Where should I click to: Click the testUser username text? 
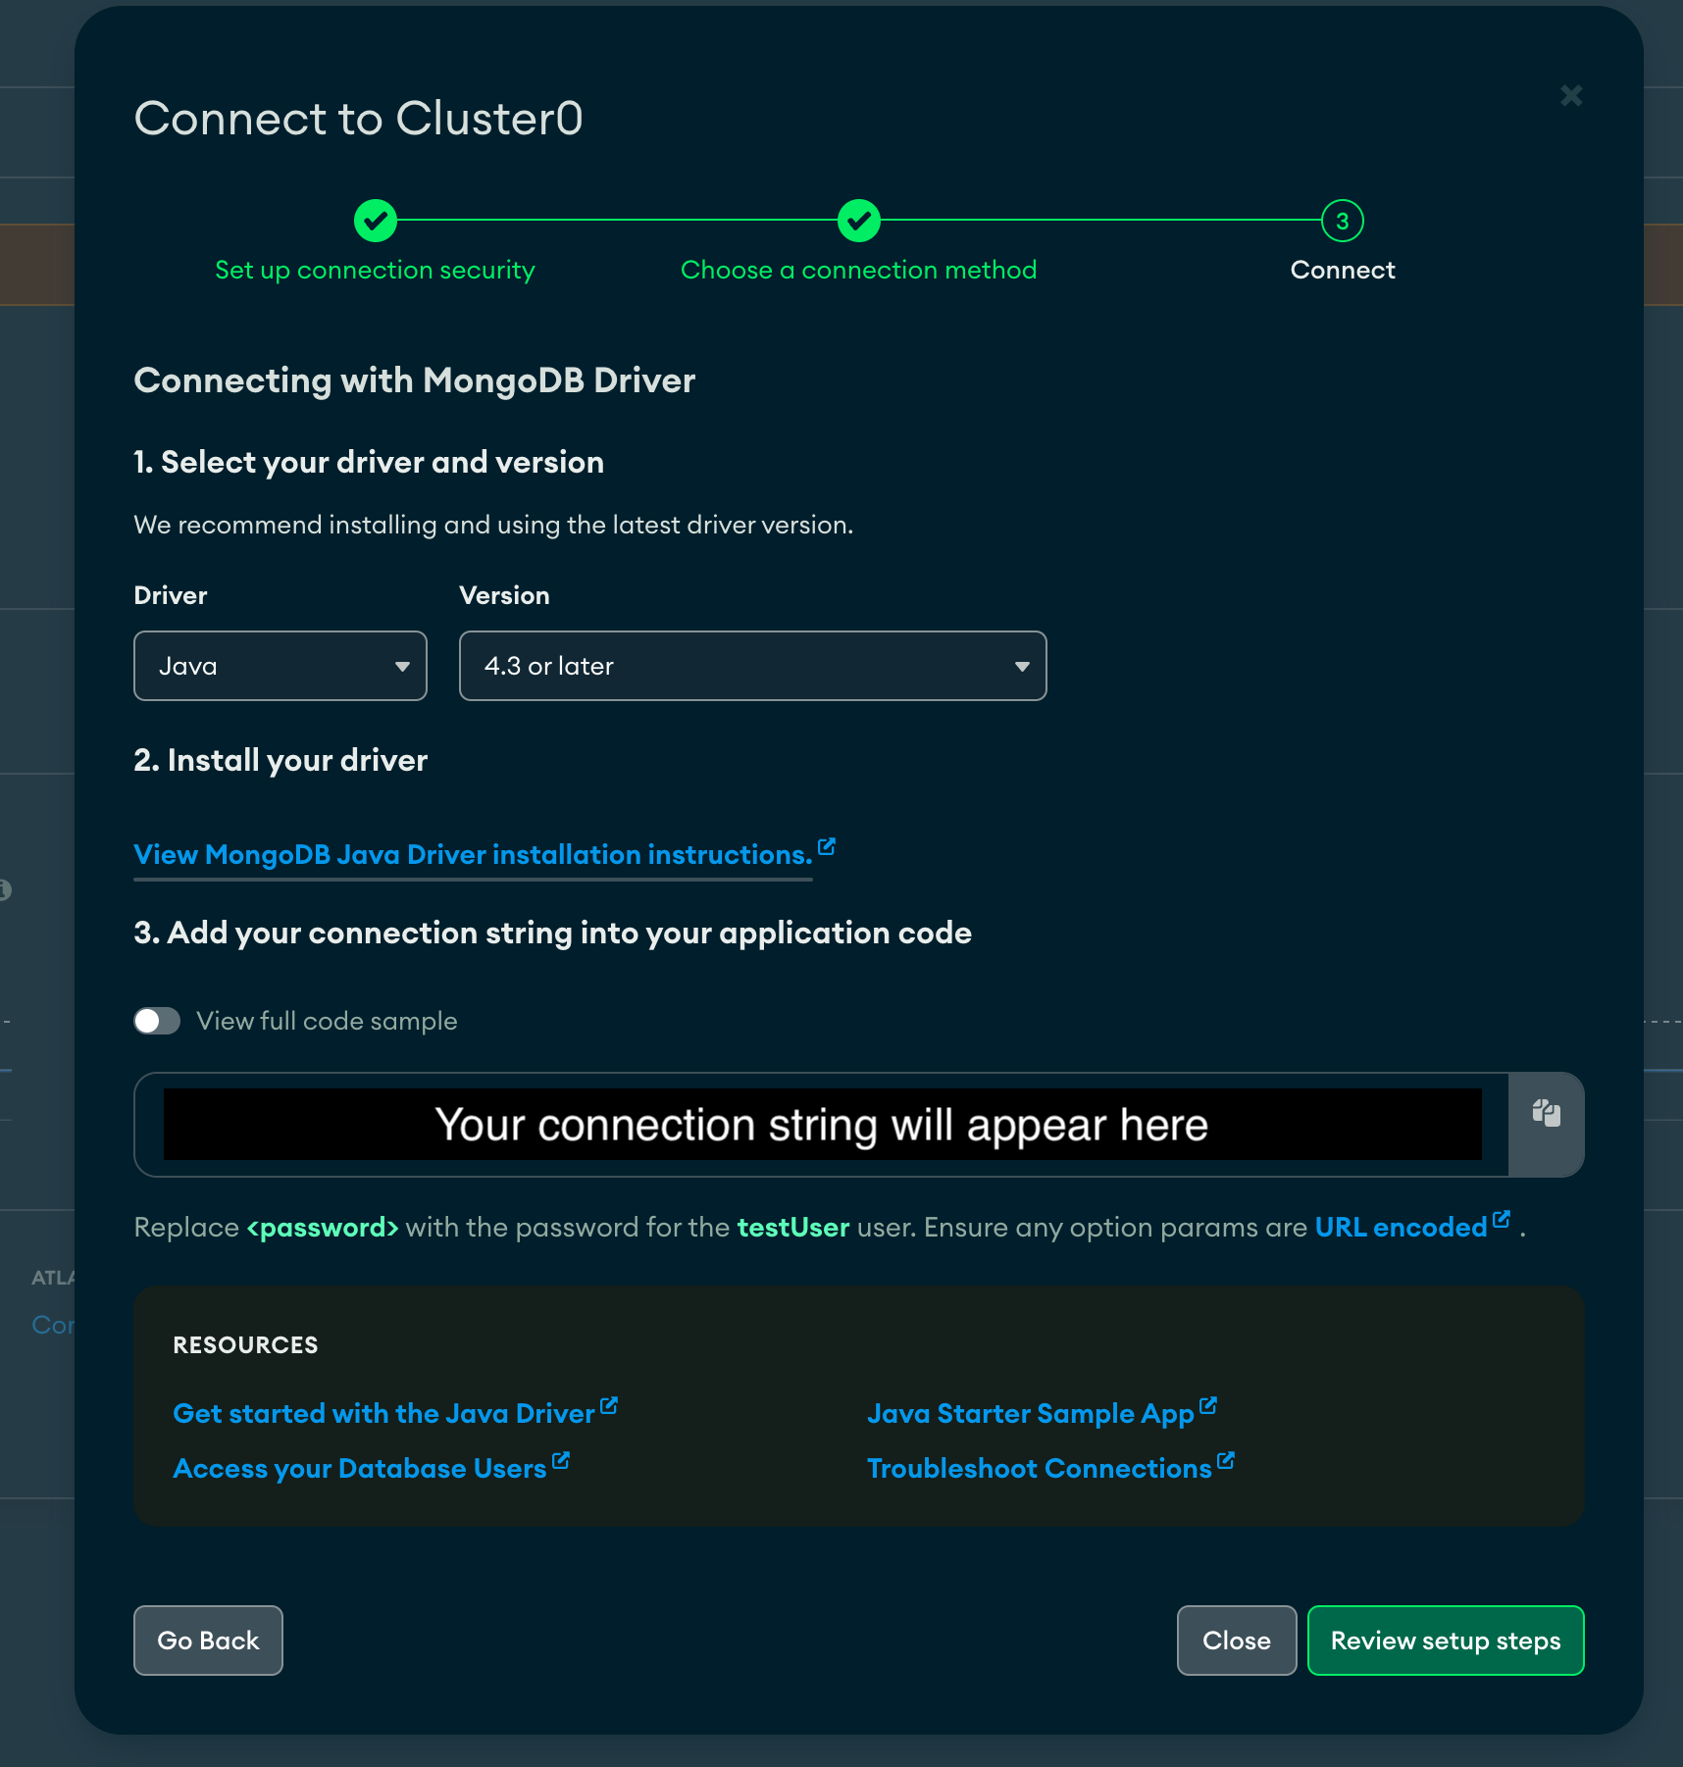coord(793,1228)
